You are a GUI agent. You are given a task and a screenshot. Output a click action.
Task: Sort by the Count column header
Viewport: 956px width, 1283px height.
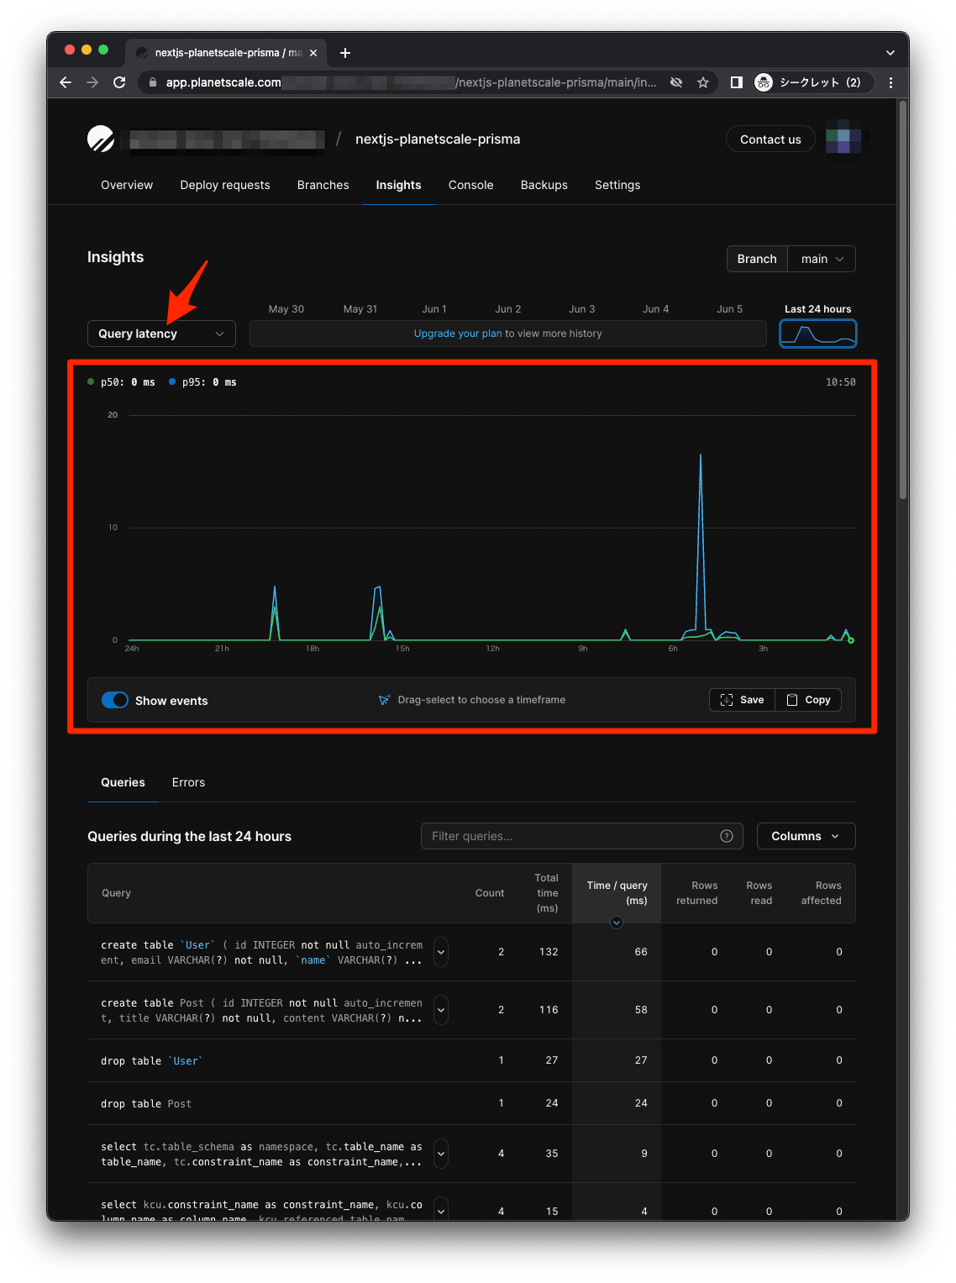pos(490,893)
